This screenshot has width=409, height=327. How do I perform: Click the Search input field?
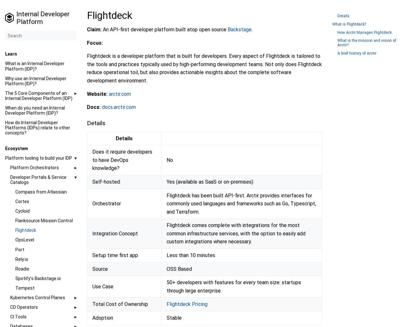[41, 36]
